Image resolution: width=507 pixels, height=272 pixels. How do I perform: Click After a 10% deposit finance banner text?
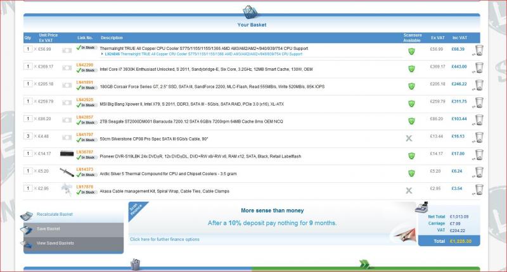tap(272, 223)
